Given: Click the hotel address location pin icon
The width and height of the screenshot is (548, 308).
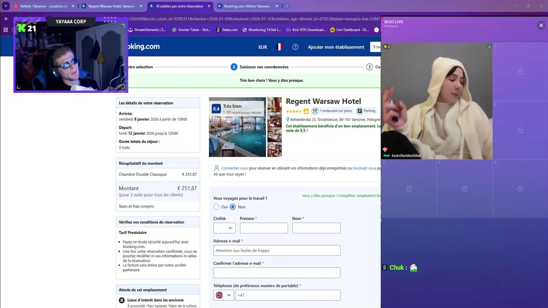Looking at the screenshot, I should coord(288,120).
